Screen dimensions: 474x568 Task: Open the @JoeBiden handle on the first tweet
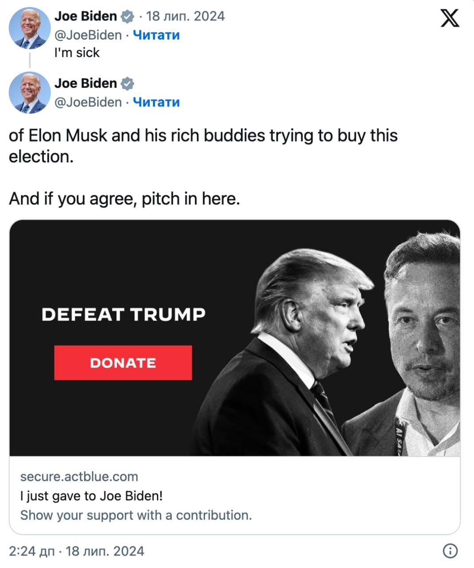pyautogui.click(x=88, y=35)
